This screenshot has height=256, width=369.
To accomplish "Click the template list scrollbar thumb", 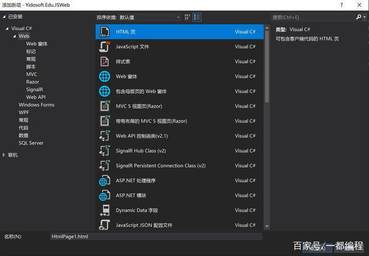I will point(267,66).
